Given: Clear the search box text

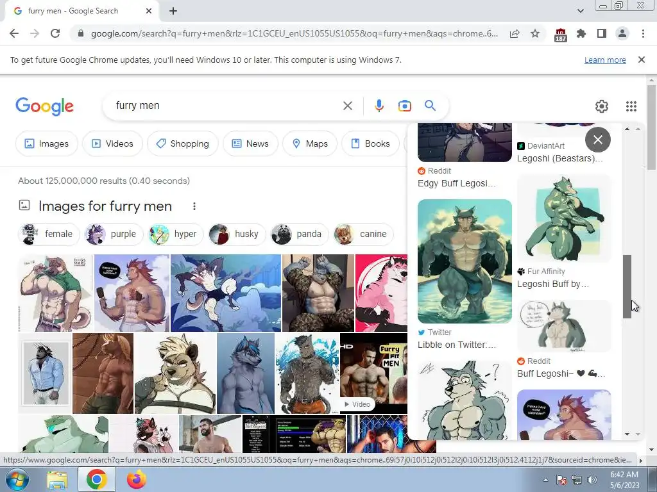Looking at the screenshot, I should coord(347,106).
